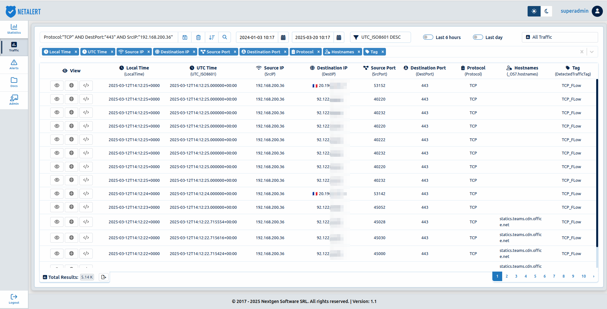Open the Traffic sidebar section
Image resolution: width=607 pixels, height=309 pixels.
point(14,47)
